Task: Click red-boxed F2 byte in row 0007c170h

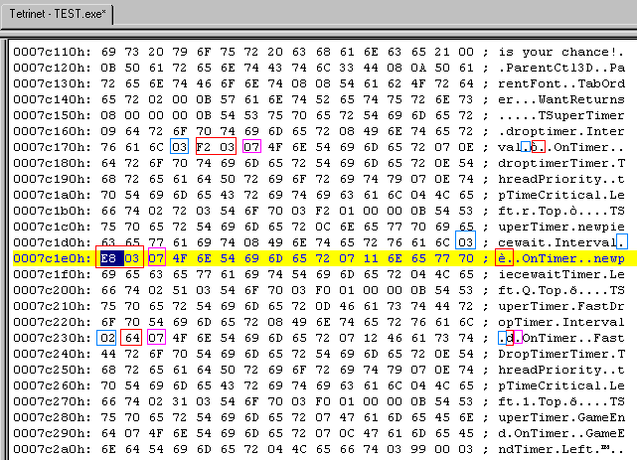Action: coord(203,147)
